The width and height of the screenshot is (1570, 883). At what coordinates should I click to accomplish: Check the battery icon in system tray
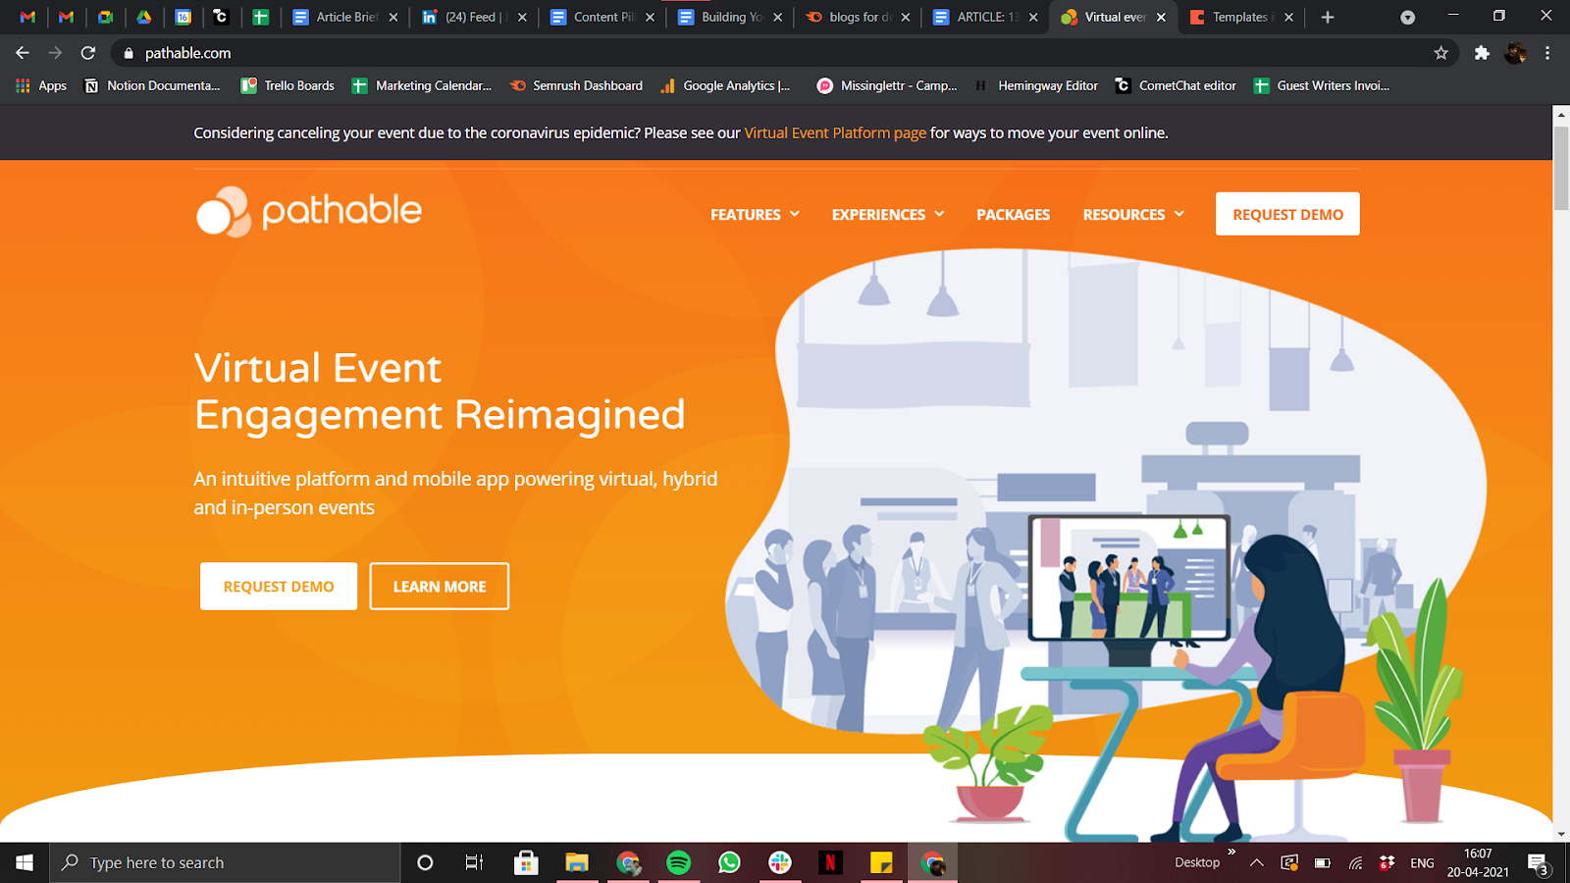(x=1323, y=863)
